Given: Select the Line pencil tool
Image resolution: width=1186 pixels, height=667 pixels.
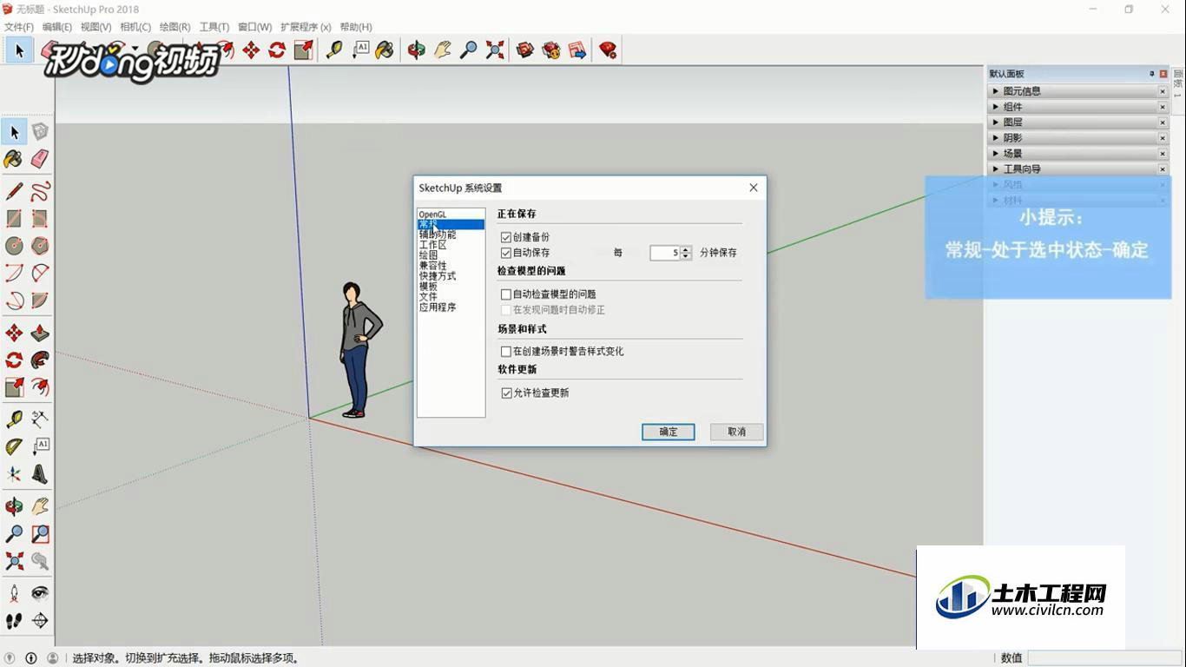Looking at the screenshot, I should point(14,191).
